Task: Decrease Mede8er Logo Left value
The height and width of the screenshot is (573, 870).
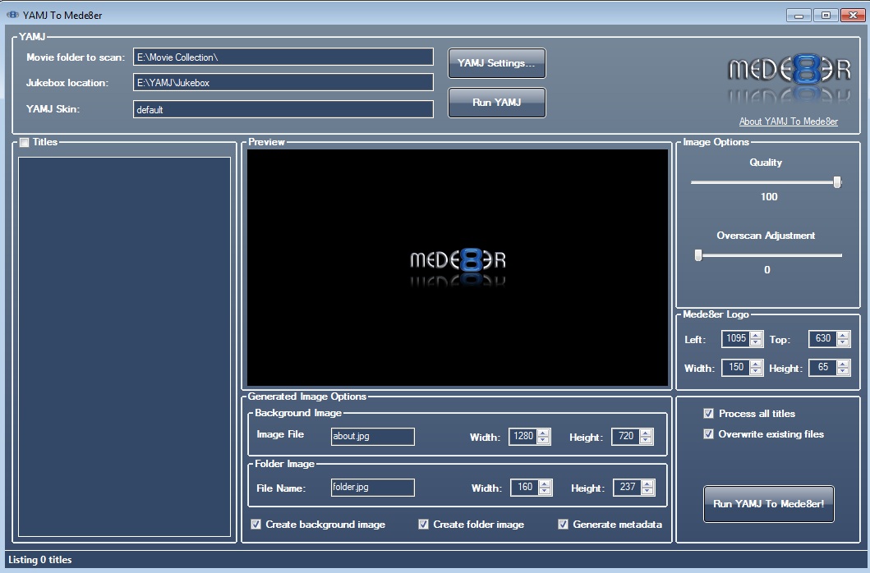Action: pos(756,343)
